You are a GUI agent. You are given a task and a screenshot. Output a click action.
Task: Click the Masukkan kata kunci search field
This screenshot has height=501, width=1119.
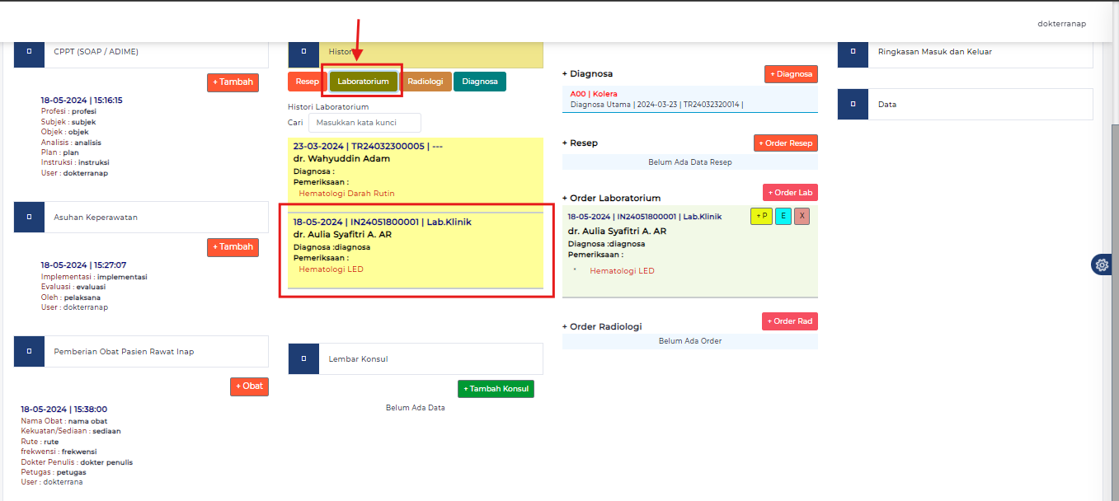364,122
